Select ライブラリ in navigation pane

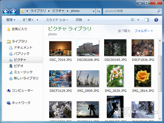(x=19, y=41)
